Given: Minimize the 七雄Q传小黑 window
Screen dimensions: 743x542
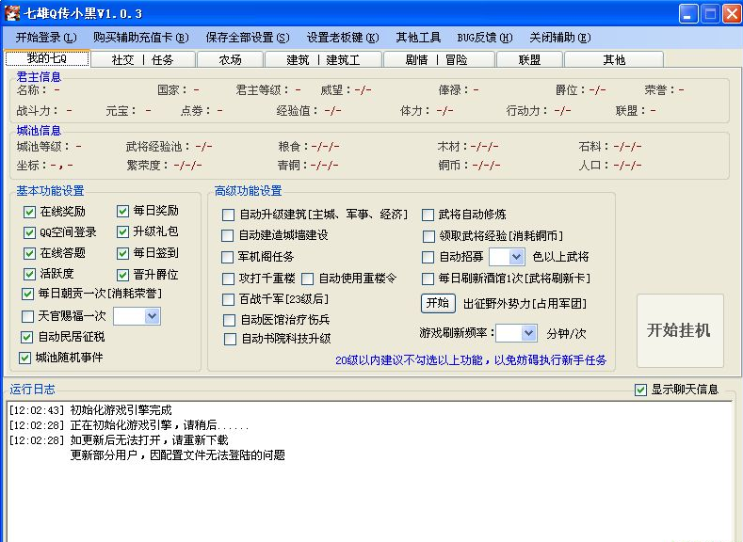Looking at the screenshot, I should [x=688, y=14].
